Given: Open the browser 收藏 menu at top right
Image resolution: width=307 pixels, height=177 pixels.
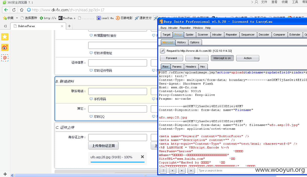Looking at the screenshot, I should (285, 2).
